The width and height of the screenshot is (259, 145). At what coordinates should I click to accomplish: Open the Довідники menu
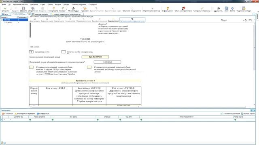(x=34, y=4)
